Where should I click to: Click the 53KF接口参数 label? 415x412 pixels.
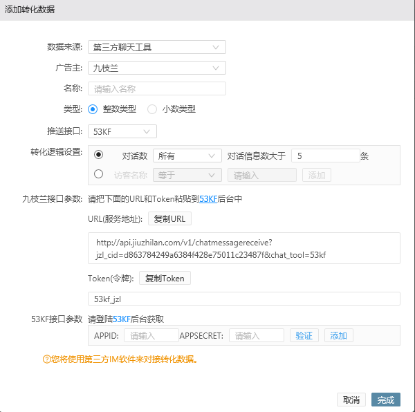[57, 319]
